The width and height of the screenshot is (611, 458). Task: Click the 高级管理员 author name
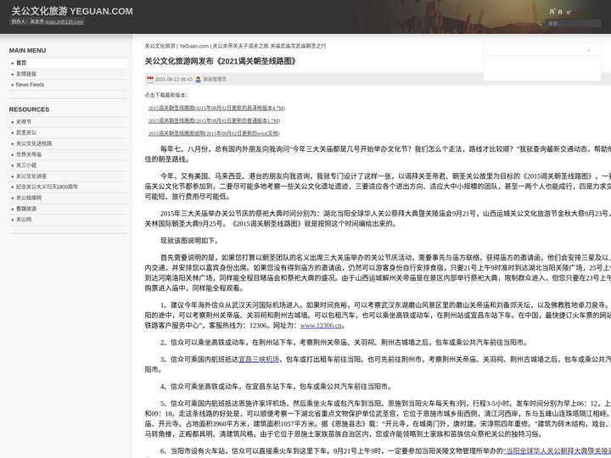[x=215, y=80]
